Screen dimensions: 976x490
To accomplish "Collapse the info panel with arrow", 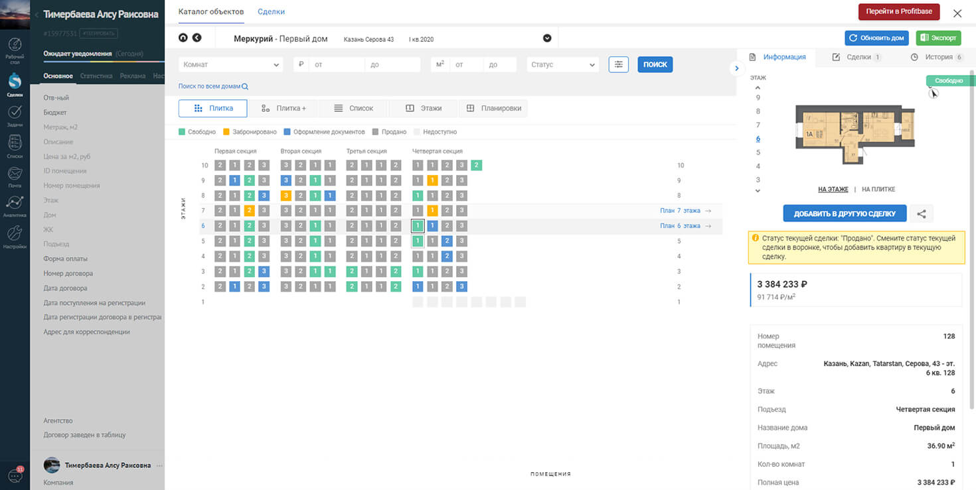I will (x=736, y=68).
